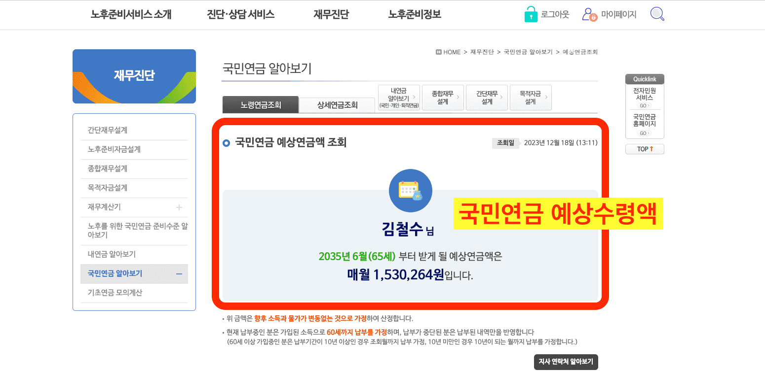Viewport: 765px width, 371px height.
Task: Select 기초연금 모의계산 in the sidebar
Action: [x=134, y=293]
